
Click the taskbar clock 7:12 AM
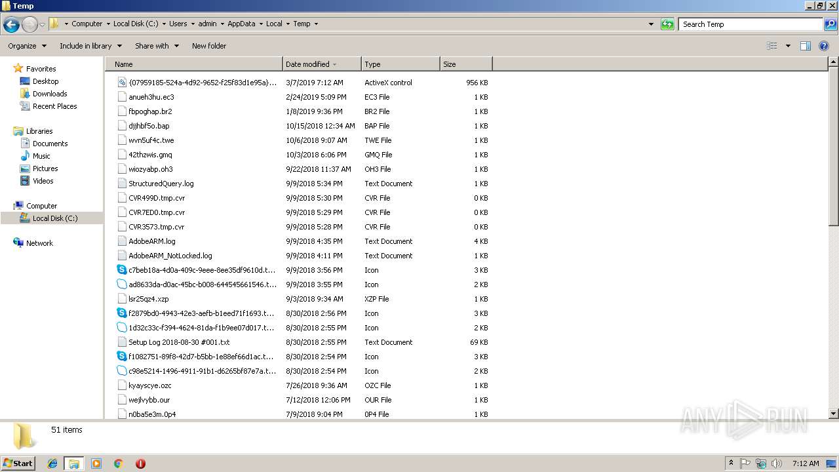[x=806, y=463]
